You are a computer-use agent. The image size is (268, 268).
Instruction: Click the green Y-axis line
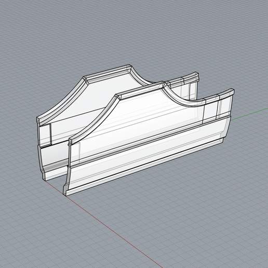coord(249,114)
